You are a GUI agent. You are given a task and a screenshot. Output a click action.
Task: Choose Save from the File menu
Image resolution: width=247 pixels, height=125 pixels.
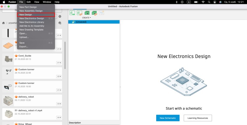click(36, 43)
